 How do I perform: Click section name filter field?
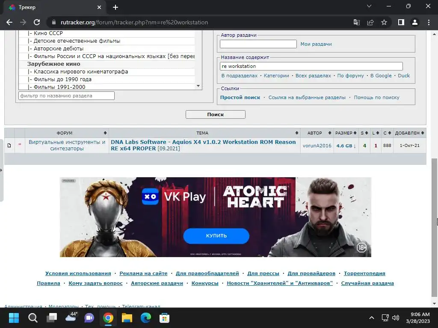[x=66, y=96]
